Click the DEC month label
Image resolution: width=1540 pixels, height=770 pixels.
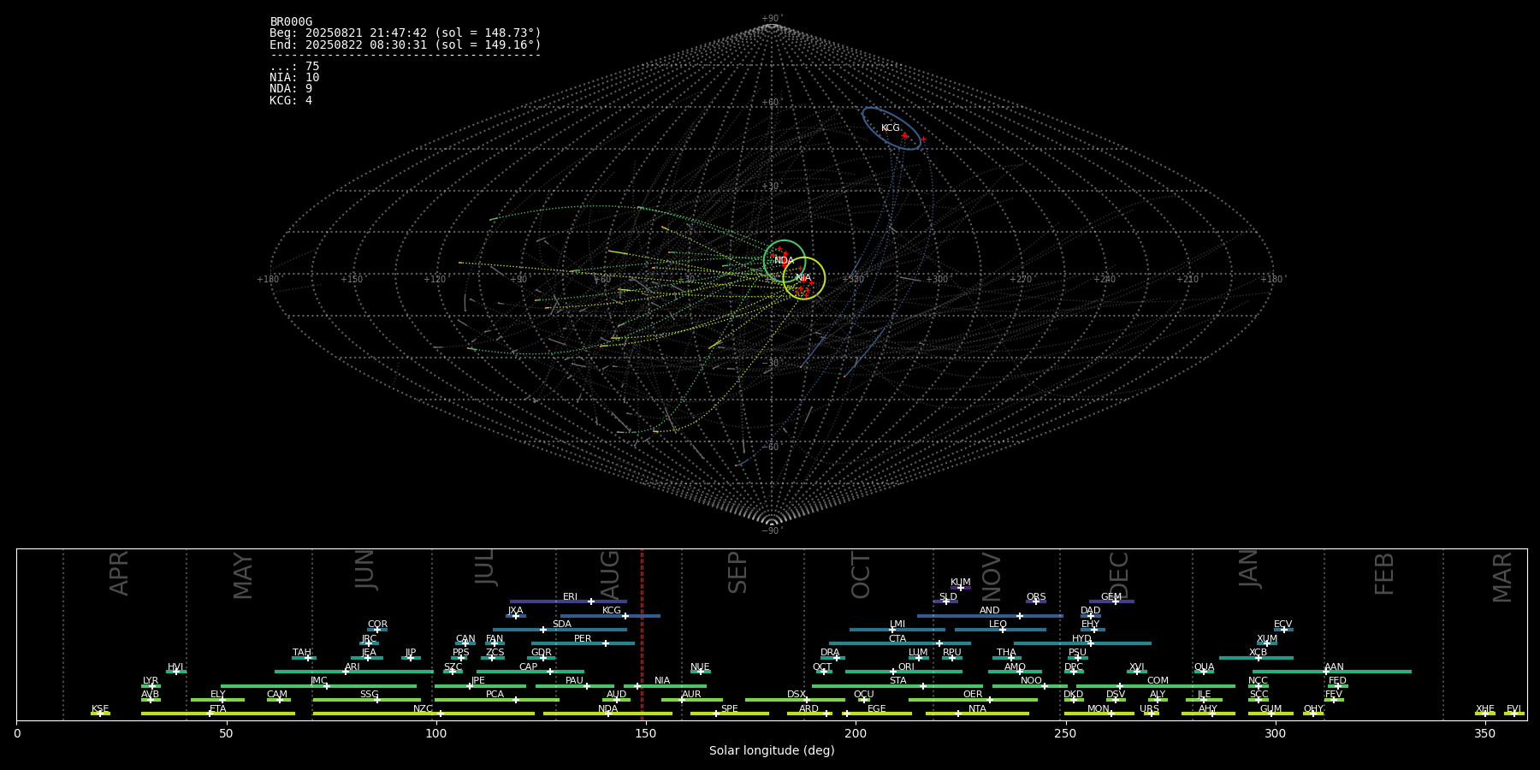coord(1119,575)
